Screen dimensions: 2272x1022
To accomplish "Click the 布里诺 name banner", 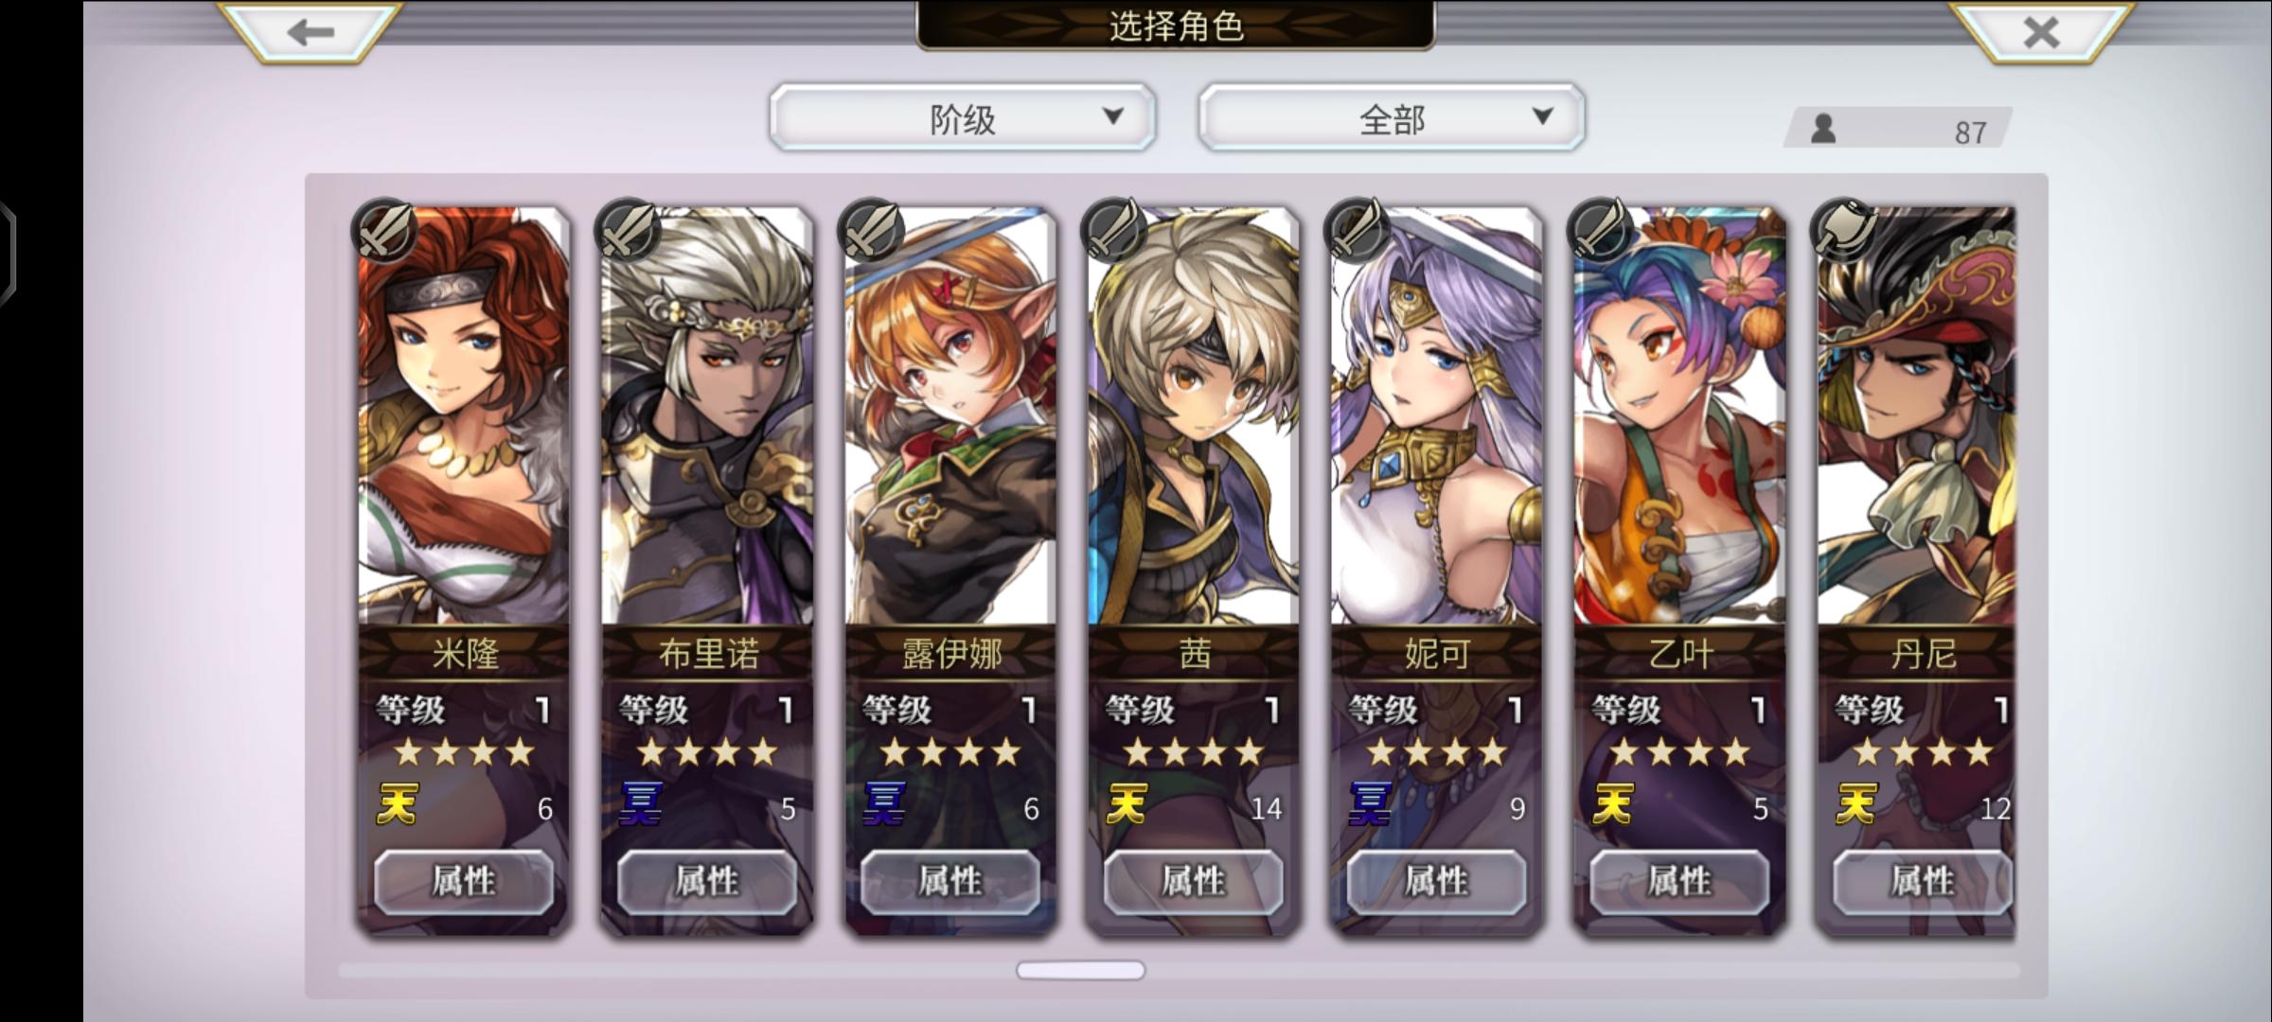I will [708, 653].
